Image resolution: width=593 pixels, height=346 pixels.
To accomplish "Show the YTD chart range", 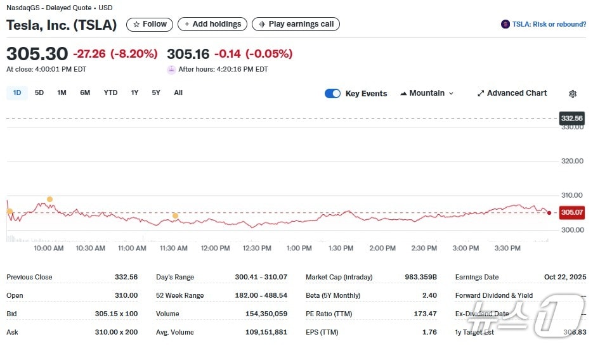I will [110, 93].
